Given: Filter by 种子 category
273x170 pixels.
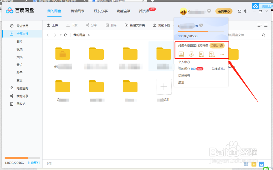Looking at the screenshot, I should coord(19,73).
